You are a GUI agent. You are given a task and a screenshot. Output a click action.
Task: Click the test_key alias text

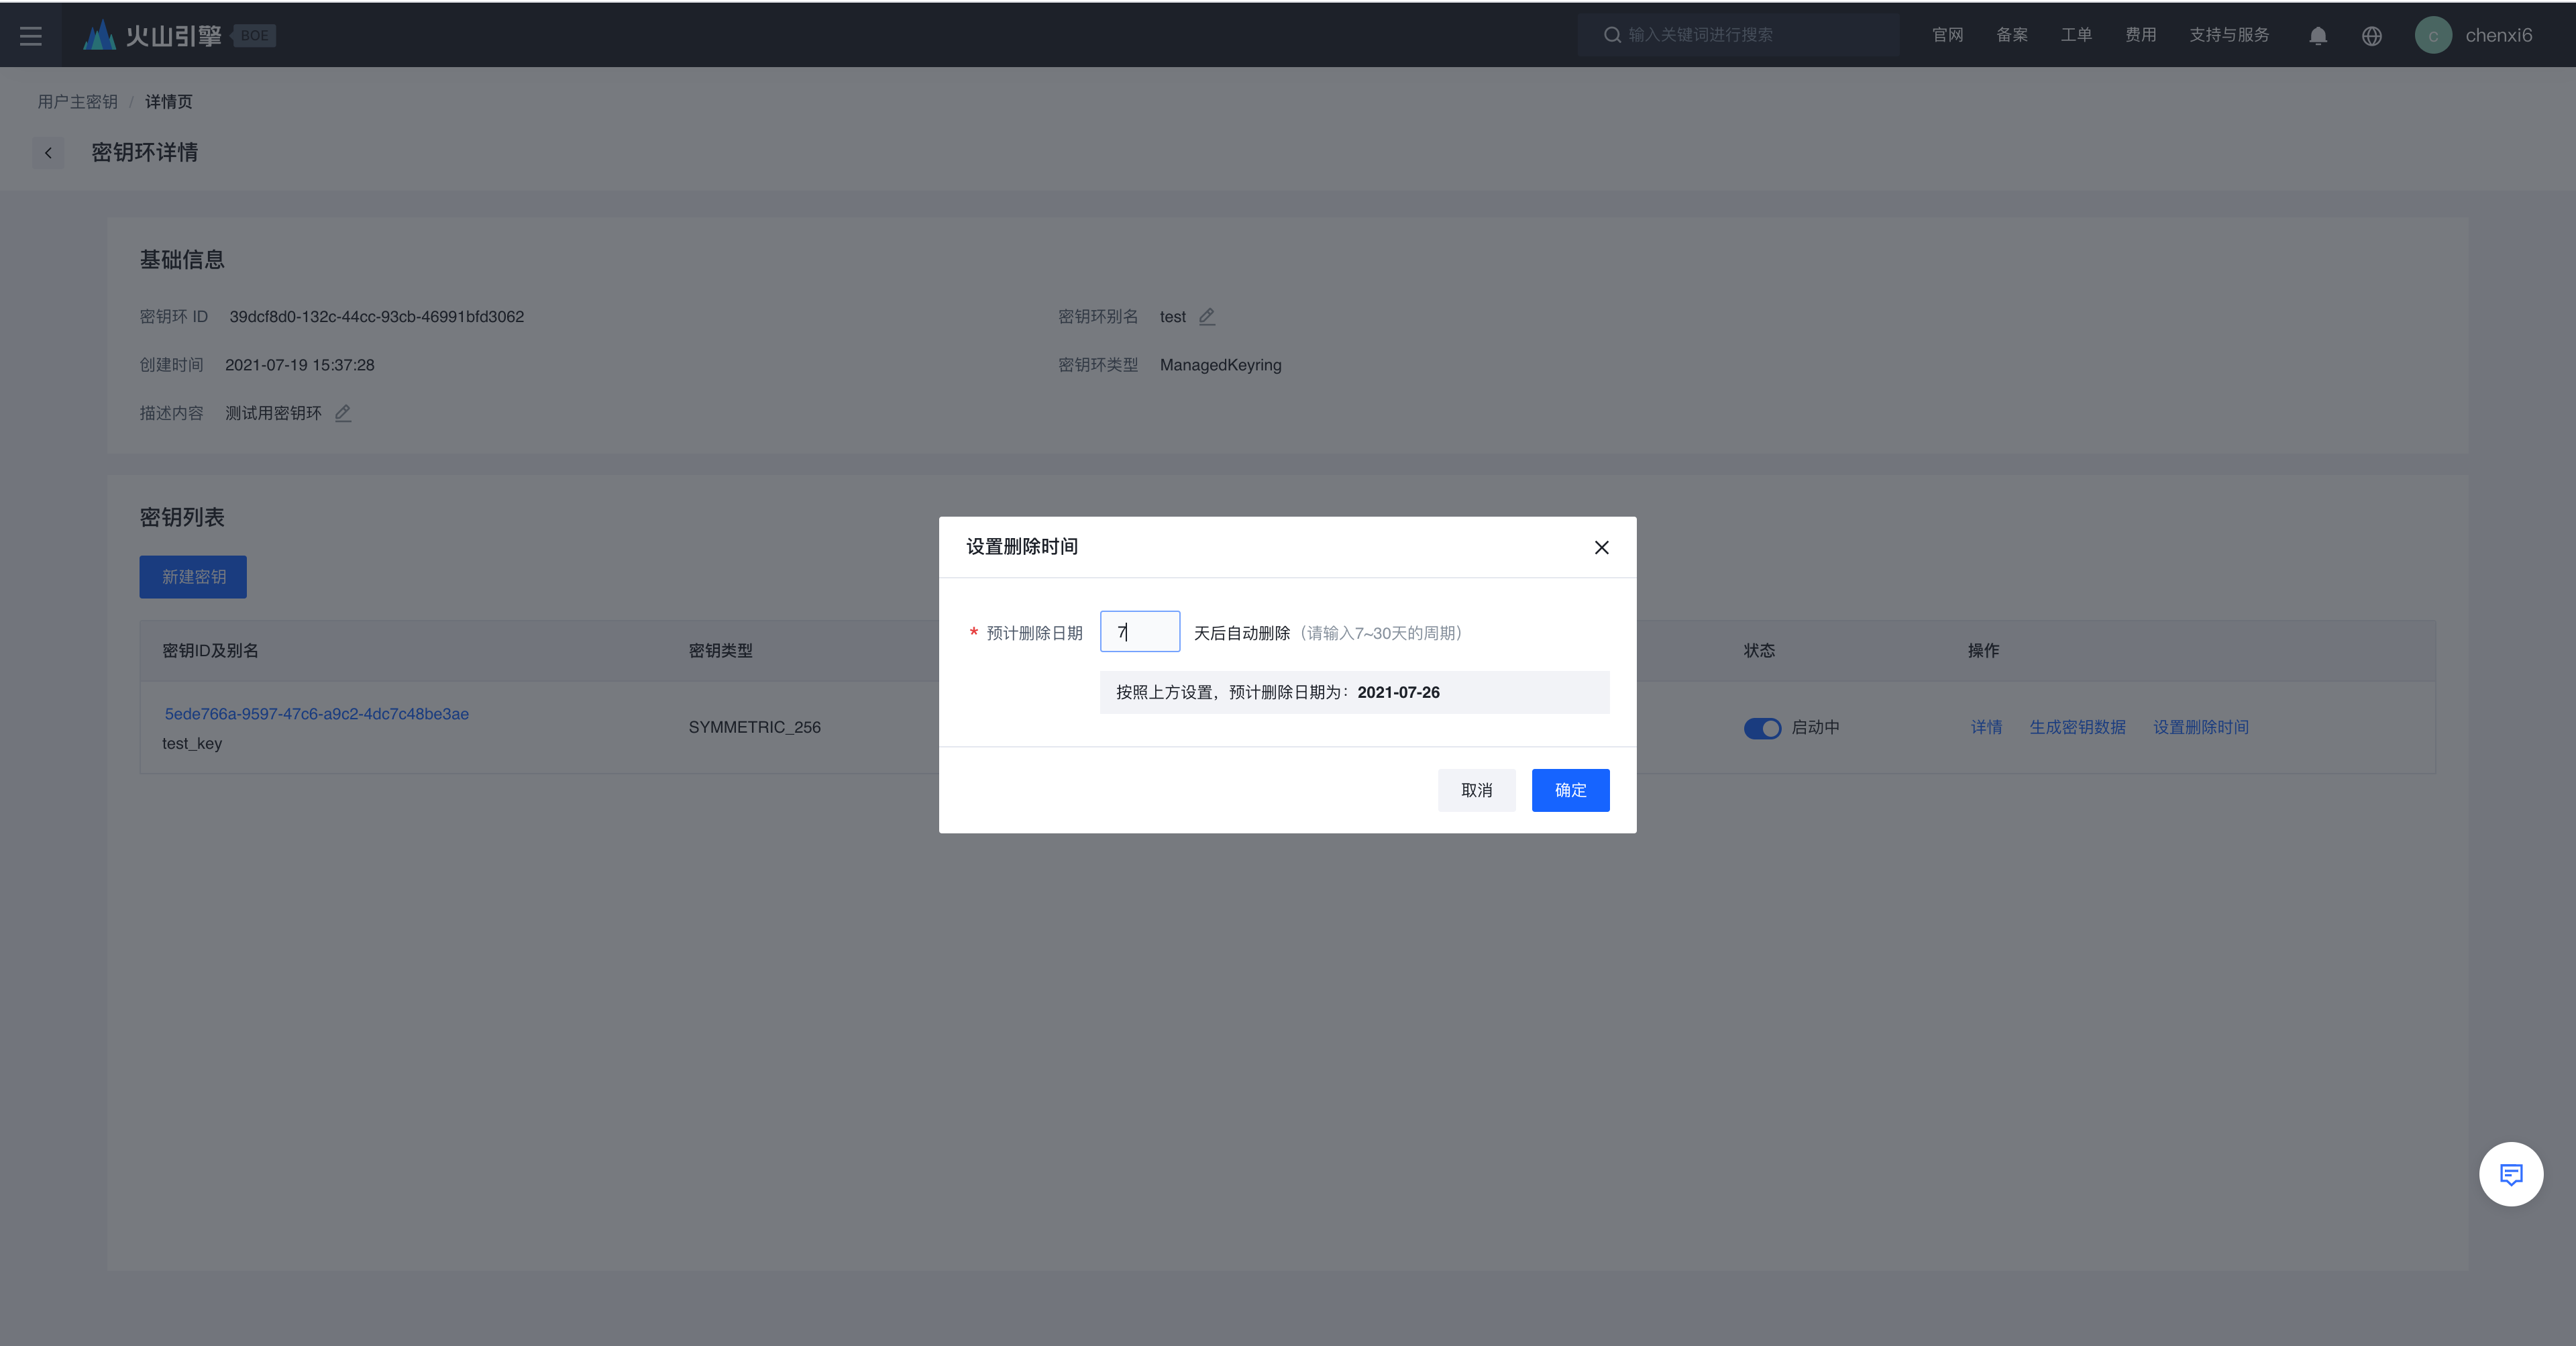192,744
